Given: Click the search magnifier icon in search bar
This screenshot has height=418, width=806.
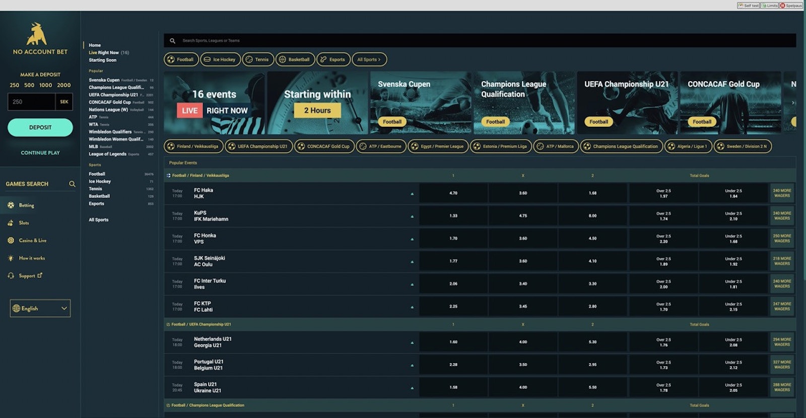Looking at the screenshot, I should pos(172,41).
